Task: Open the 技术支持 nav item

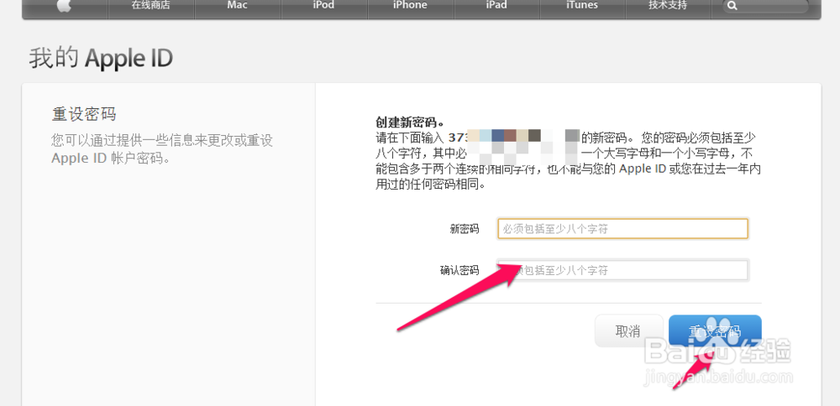Action: (x=668, y=5)
